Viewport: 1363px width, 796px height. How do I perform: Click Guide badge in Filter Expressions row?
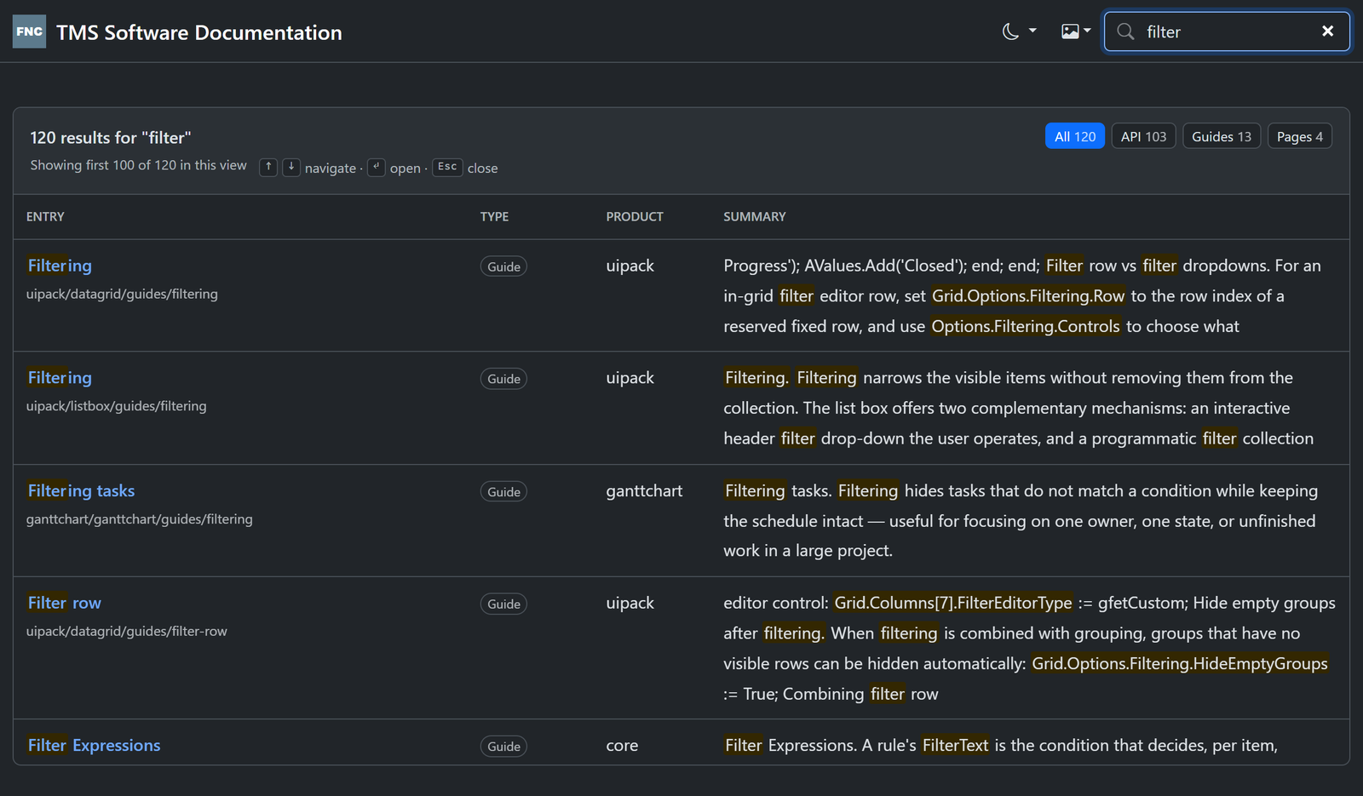pyautogui.click(x=503, y=747)
